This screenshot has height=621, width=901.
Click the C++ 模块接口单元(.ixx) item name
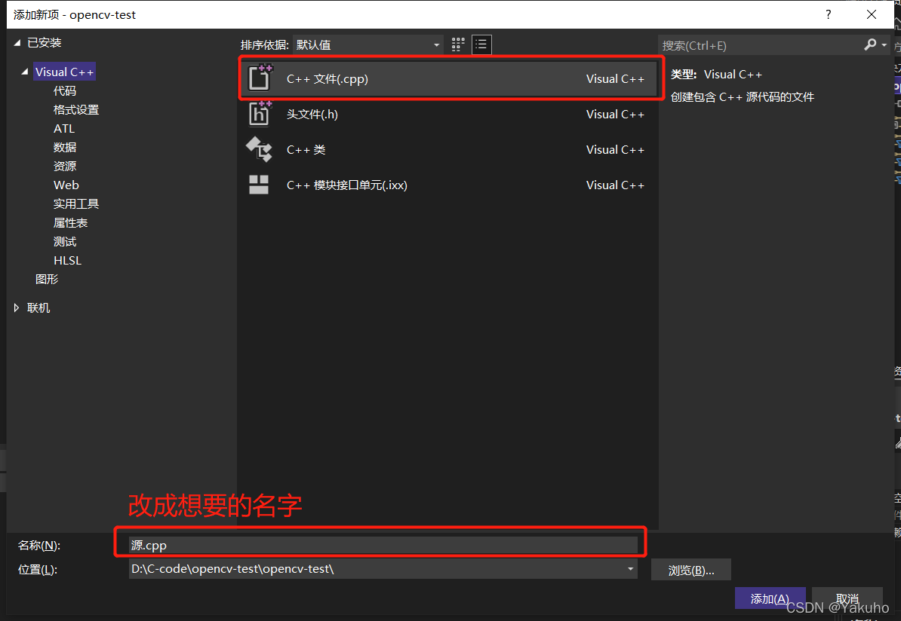pyautogui.click(x=346, y=185)
